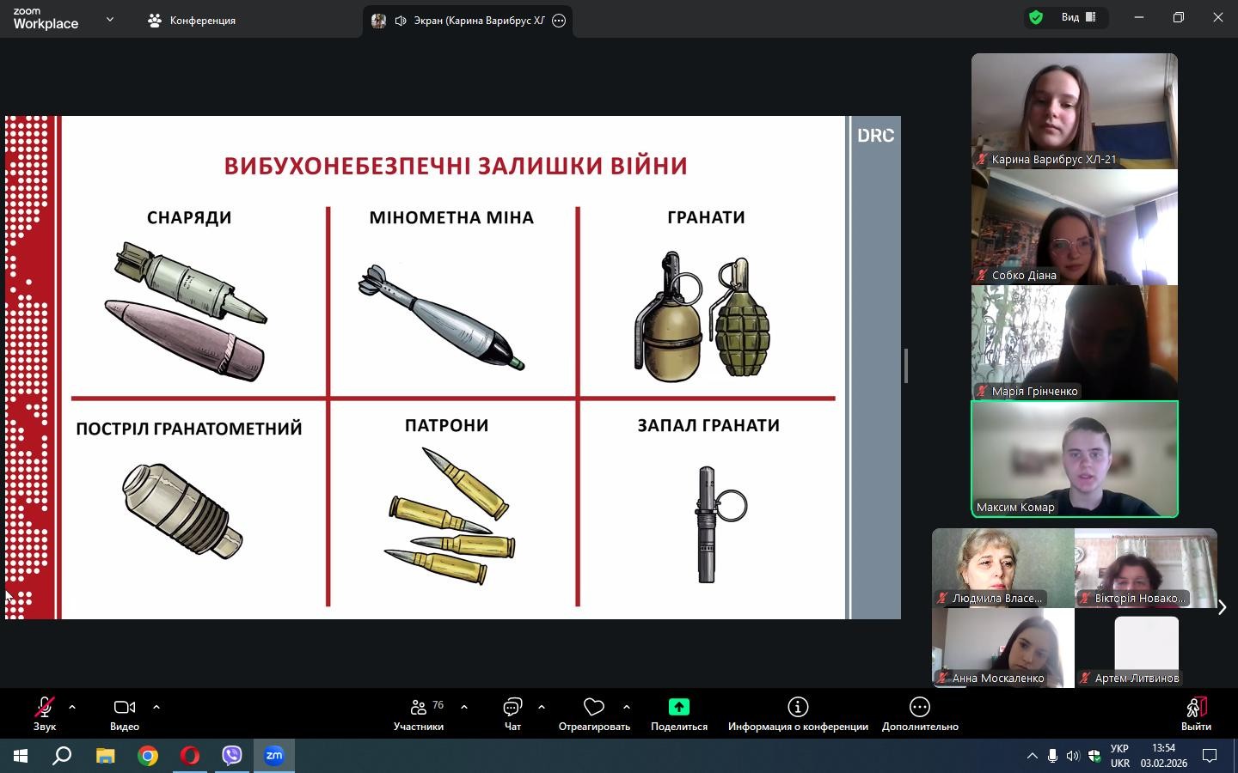Select Максим Комар video thumbnail
The width and height of the screenshot is (1238, 773).
[1074, 460]
